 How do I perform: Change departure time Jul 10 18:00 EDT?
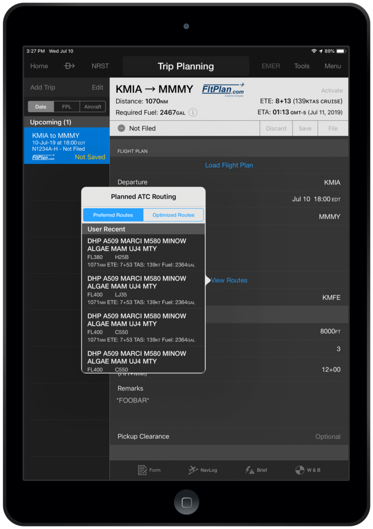click(x=316, y=199)
